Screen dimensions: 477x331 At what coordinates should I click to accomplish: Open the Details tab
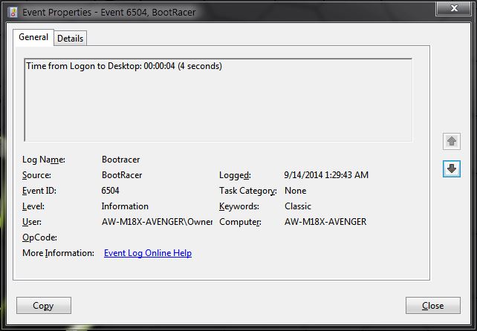71,39
